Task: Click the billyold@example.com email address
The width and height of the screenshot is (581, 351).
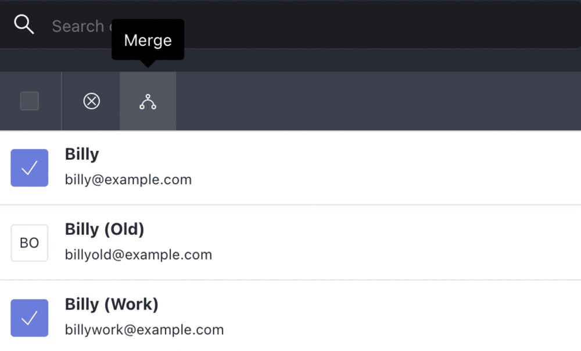Action: pos(138,255)
